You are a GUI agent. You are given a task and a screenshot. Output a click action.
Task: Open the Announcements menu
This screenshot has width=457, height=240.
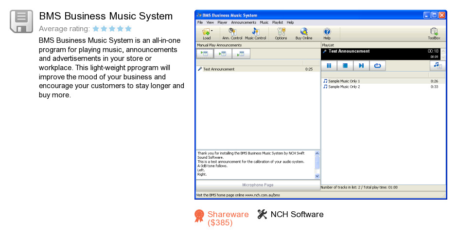point(244,22)
